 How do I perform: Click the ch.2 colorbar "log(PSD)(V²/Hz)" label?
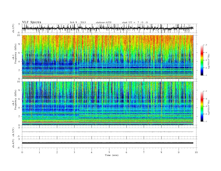(x=209, y=107)
